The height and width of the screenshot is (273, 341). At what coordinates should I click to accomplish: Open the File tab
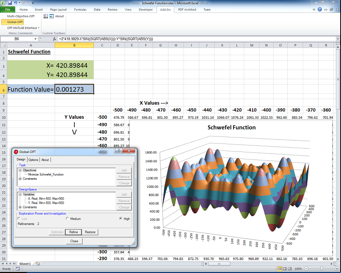[8, 10]
